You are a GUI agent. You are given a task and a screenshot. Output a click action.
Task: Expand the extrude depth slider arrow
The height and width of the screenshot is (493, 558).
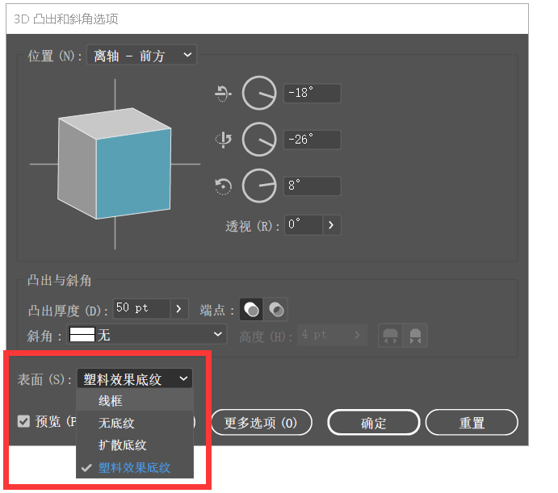click(179, 308)
